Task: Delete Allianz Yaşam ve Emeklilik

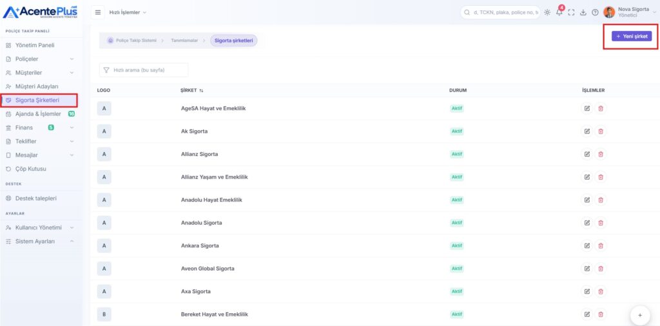Action: [601, 177]
